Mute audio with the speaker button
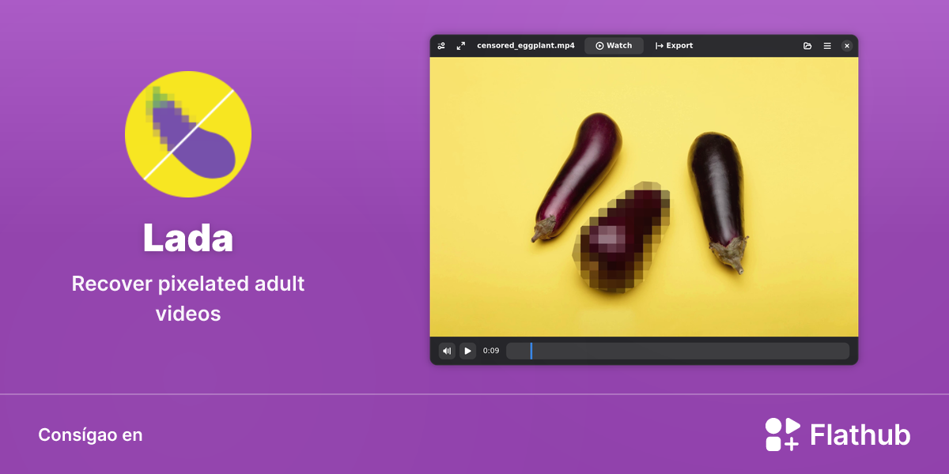 447,351
